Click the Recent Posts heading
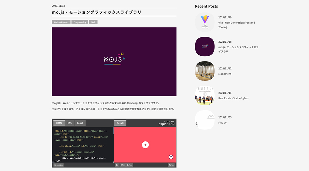The image size is (309, 171). pyautogui.click(x=206, y=6)
